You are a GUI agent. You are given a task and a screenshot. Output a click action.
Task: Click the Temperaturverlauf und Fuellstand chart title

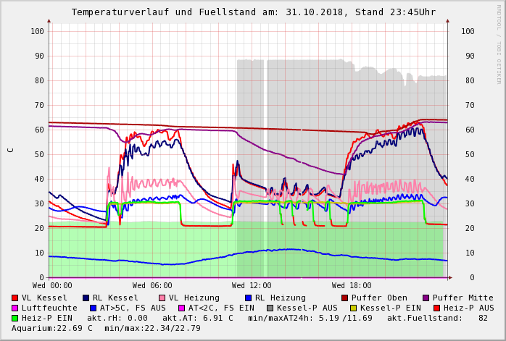pyautogui.click(x=253, y=12)
